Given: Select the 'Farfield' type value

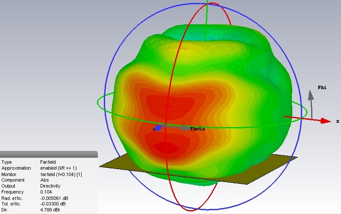Looking at the screenshot, I should [48, 162].
